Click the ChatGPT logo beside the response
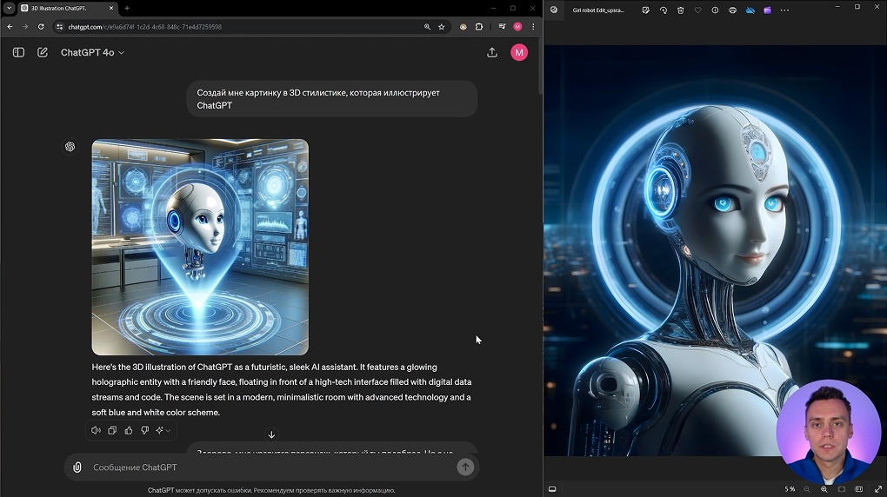The image size is (887, 497). tap(70, 147)
